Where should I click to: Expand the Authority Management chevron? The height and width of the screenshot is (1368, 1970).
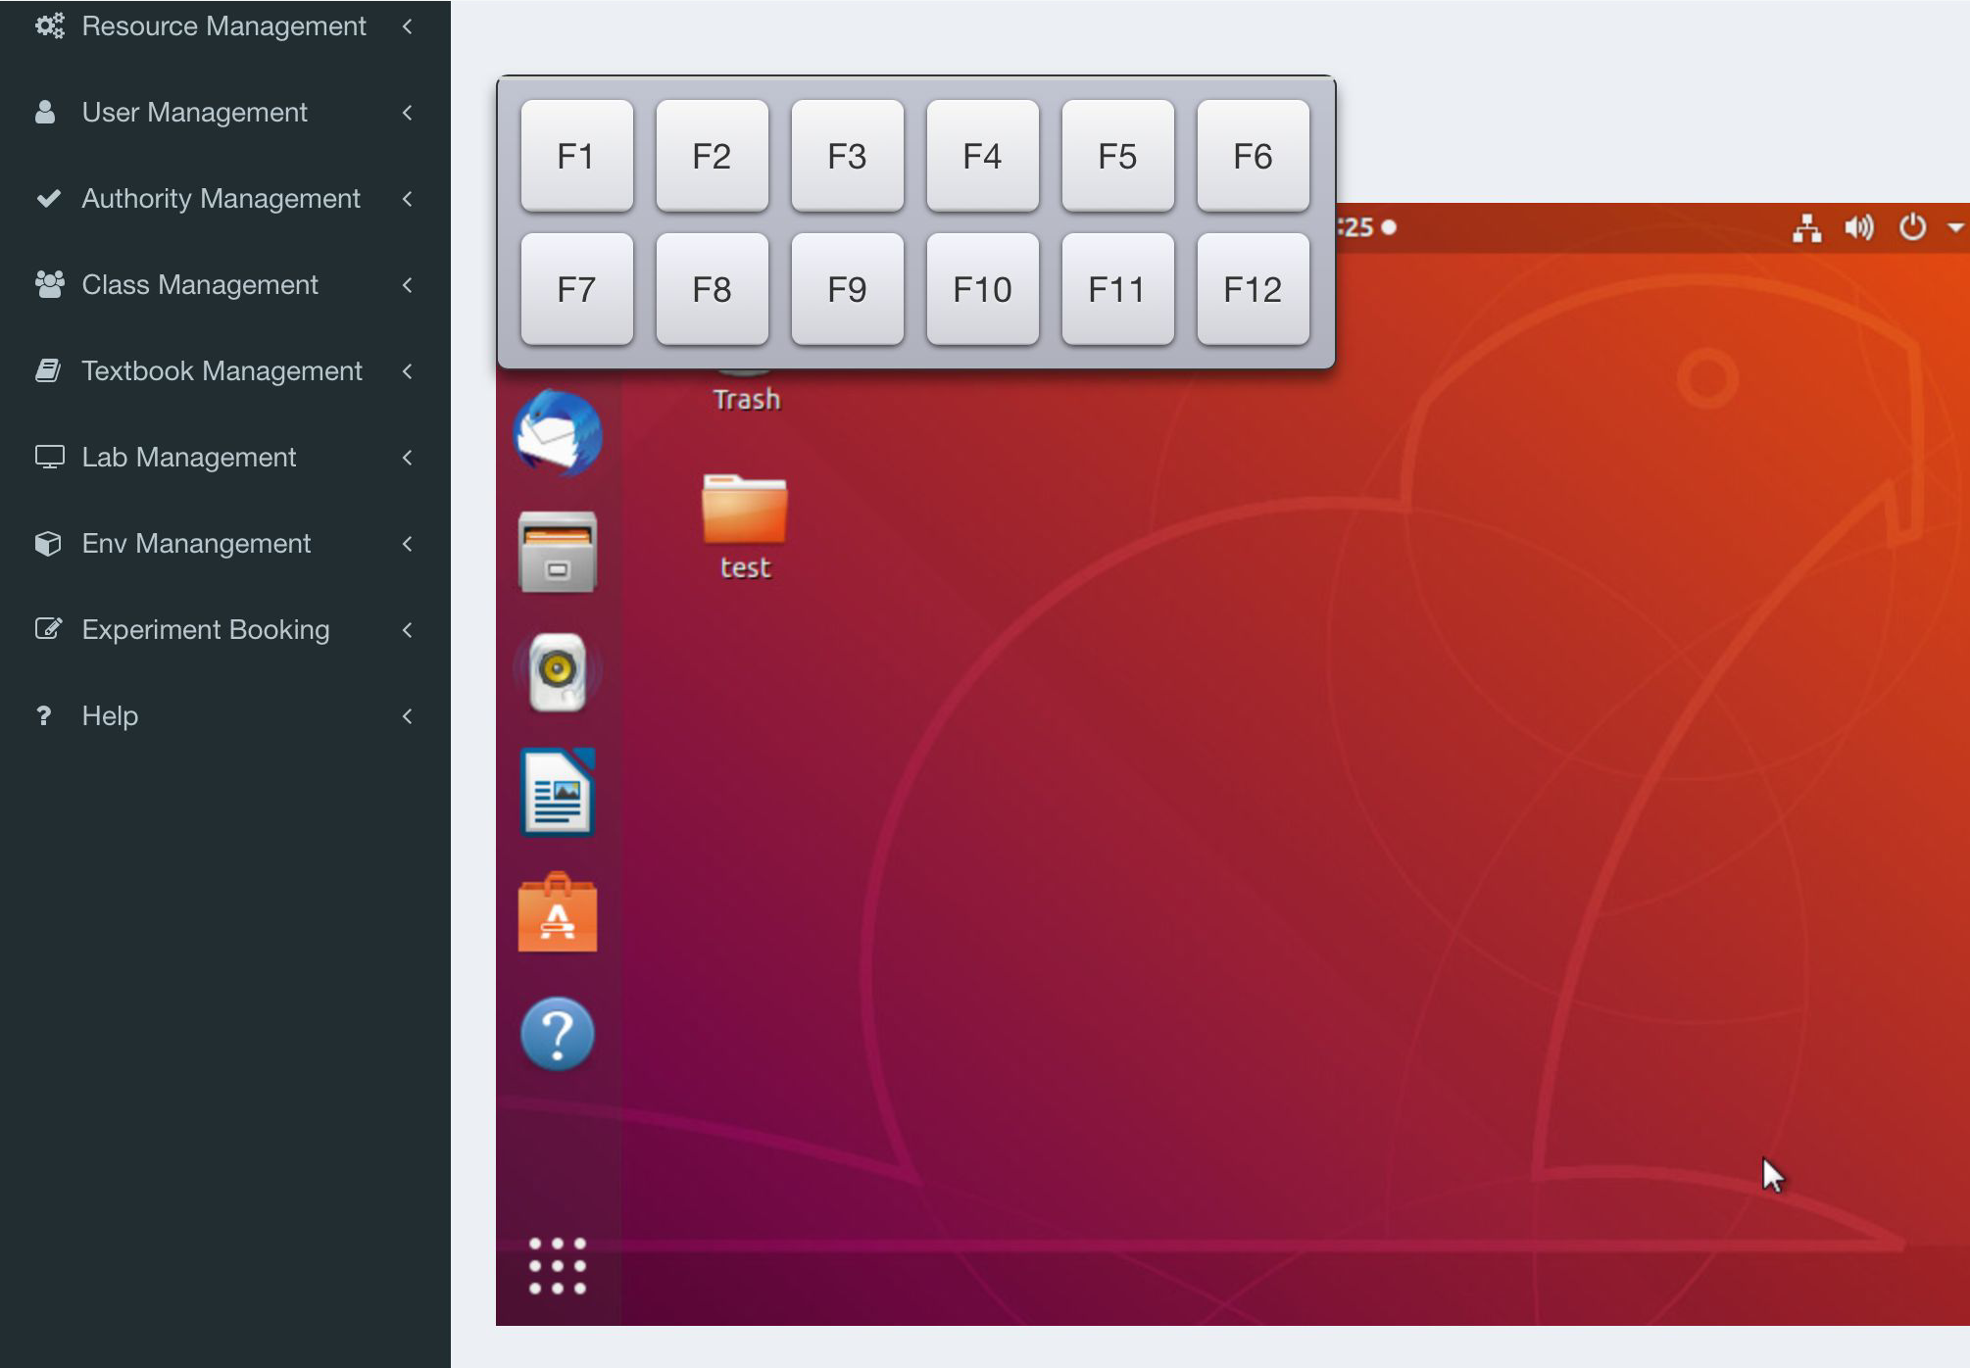[408, 199]
